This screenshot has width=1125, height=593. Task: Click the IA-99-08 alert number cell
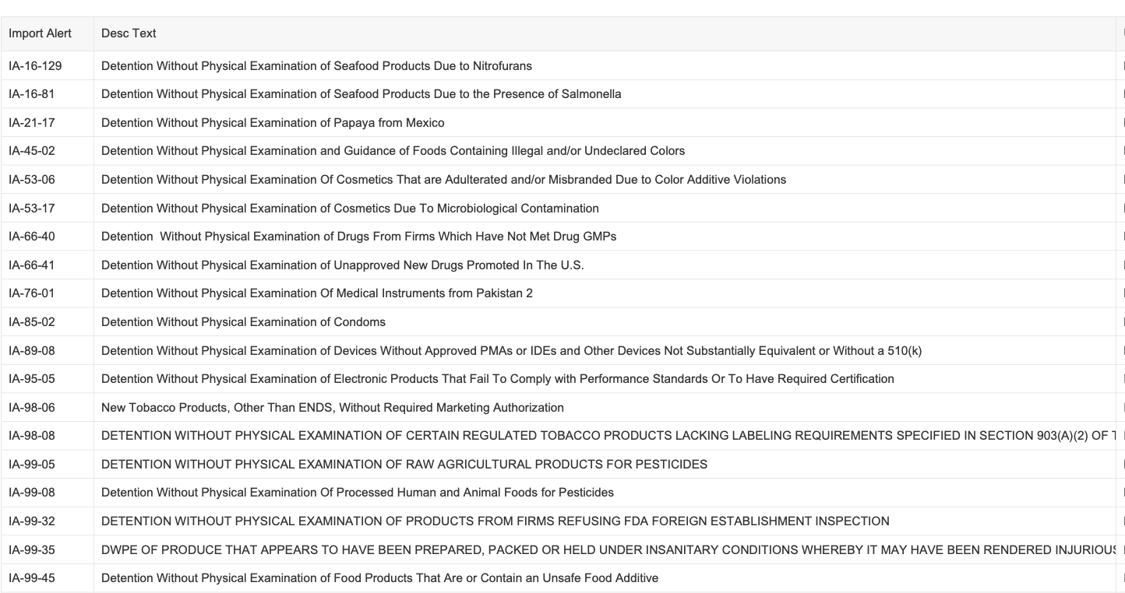(x=47, y=493)
